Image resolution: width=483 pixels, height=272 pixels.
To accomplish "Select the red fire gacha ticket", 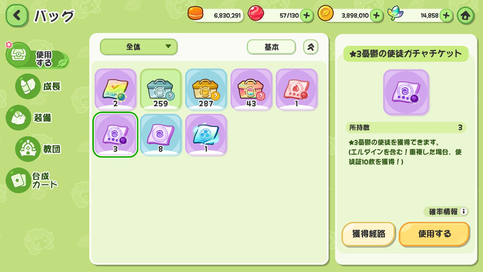I will click(297, 89).
